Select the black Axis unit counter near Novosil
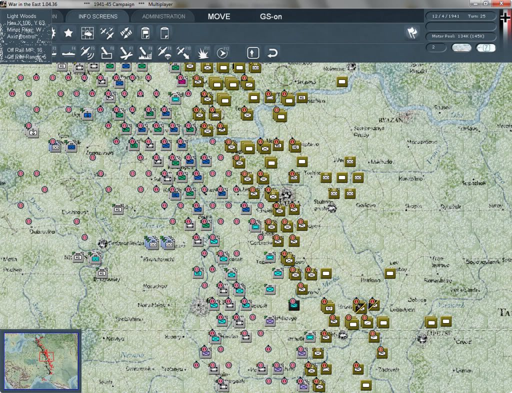This screenshot has width=512, height=393. pyautogui.click(x=293, y=305)
